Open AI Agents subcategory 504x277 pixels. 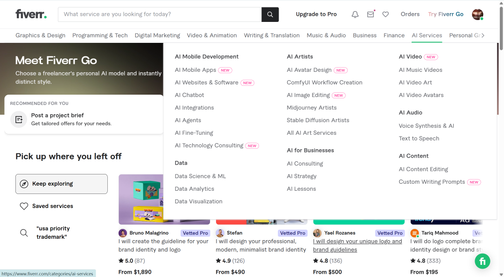click(188, 120)
